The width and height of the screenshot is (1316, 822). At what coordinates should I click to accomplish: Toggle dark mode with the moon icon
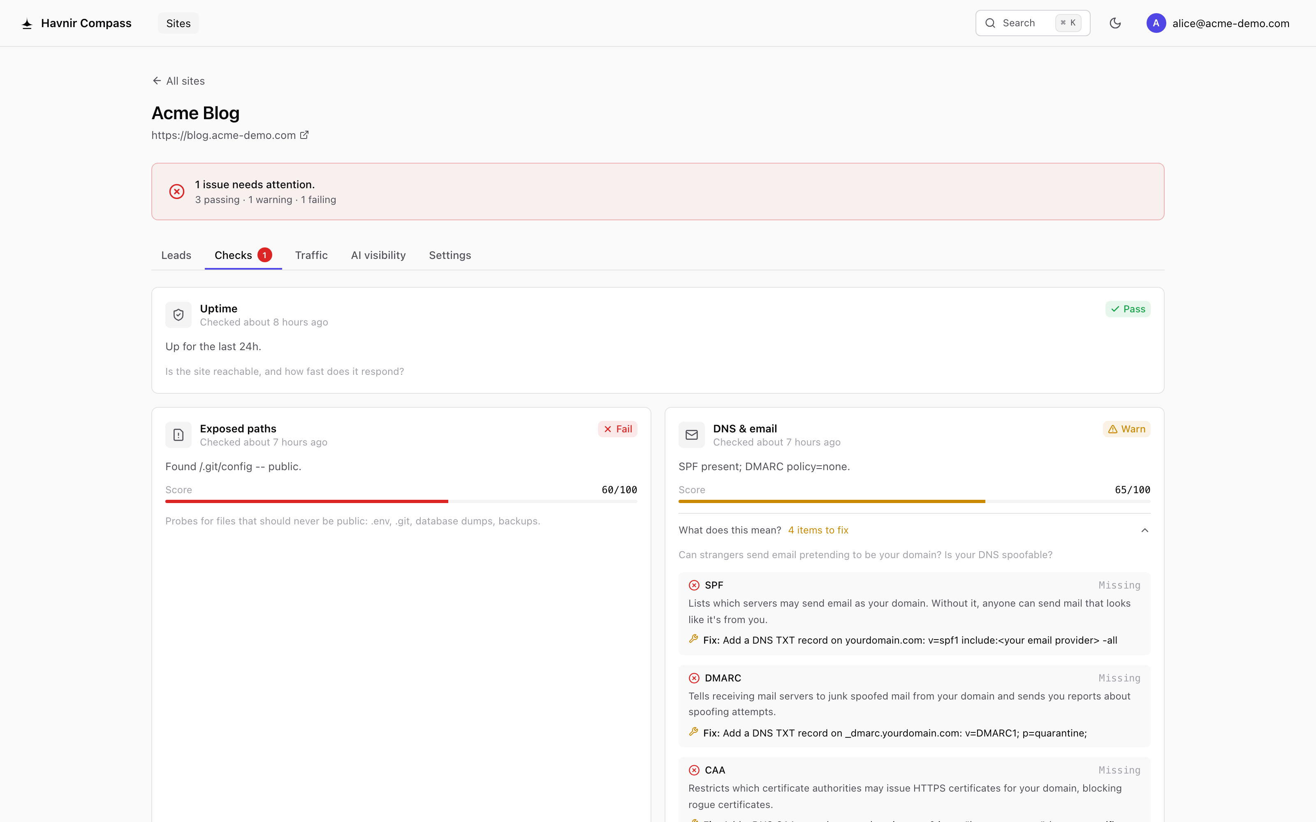click(x=1115, y=23)
